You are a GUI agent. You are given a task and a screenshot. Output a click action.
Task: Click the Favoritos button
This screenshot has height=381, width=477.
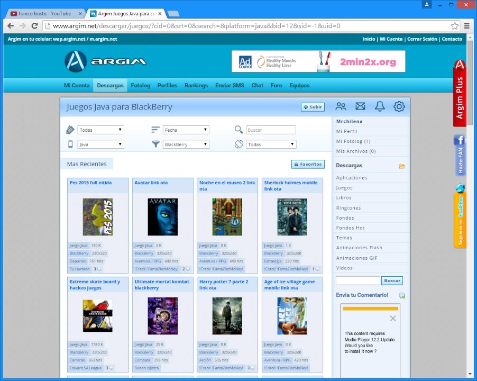(x=308, y=165)
